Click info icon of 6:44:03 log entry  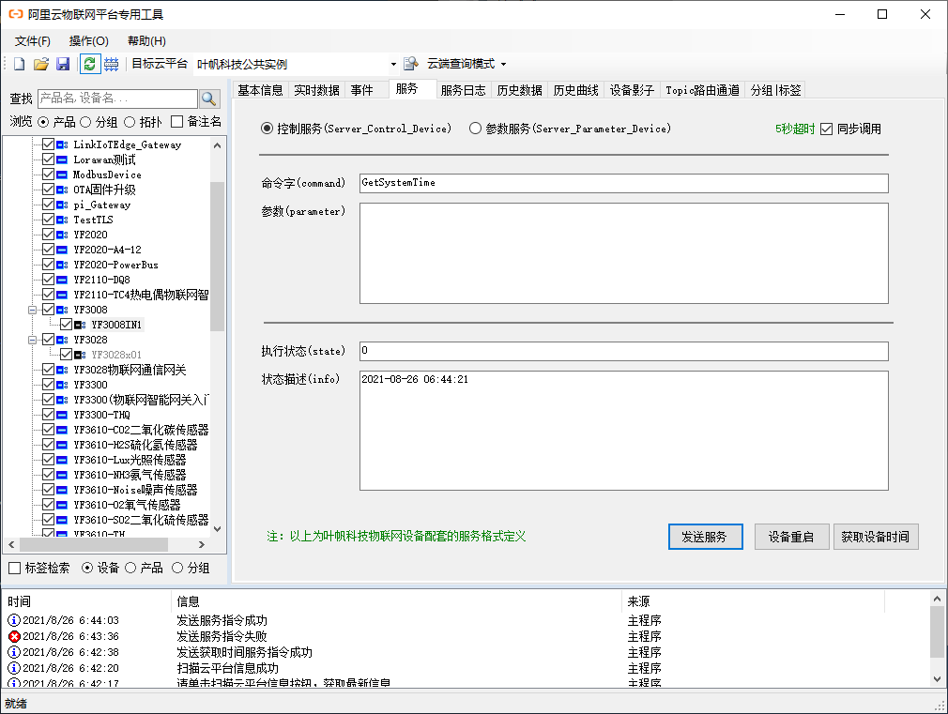tap(14, 620)
